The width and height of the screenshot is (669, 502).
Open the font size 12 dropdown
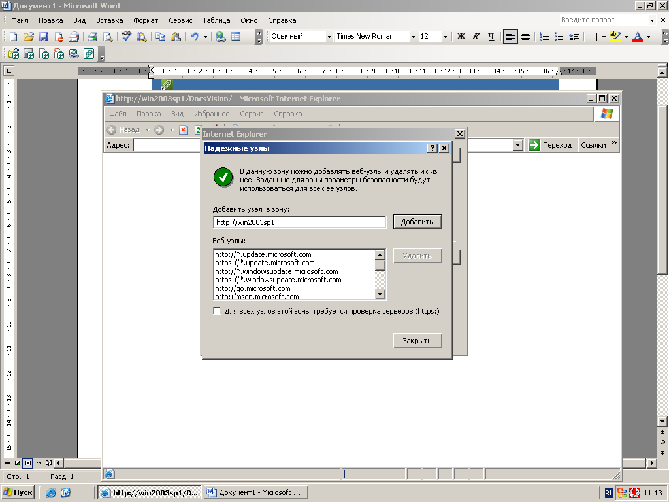tap(445, 37)
